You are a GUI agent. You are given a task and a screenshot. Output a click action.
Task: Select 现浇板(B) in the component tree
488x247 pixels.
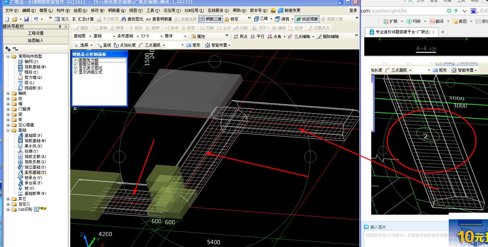(x=30, y=88)
